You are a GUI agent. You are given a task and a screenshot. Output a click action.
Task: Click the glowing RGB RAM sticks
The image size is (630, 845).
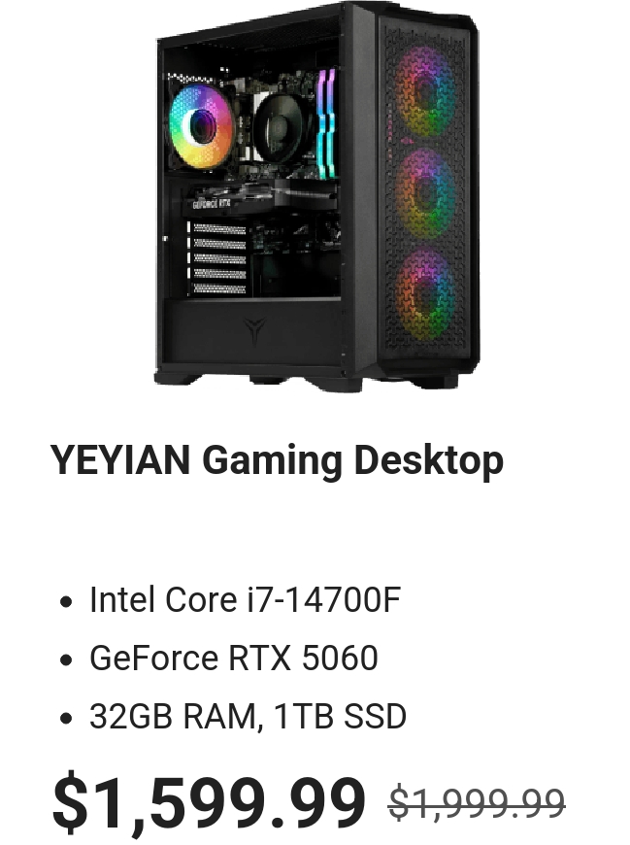pyautogui.click(x=326, y=123)
